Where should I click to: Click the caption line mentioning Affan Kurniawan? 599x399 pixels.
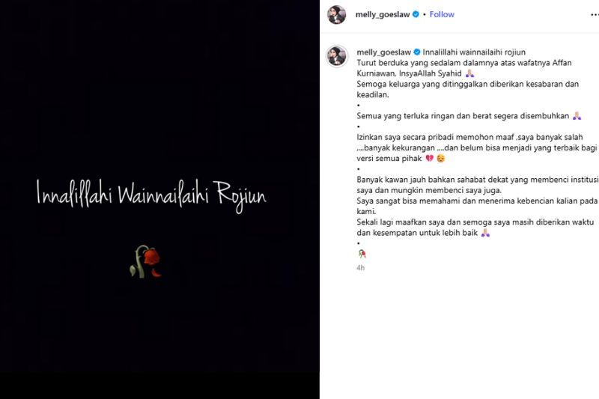(464, 68)
